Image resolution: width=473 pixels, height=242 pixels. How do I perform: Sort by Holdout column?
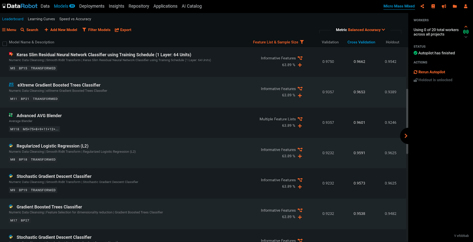393,42
